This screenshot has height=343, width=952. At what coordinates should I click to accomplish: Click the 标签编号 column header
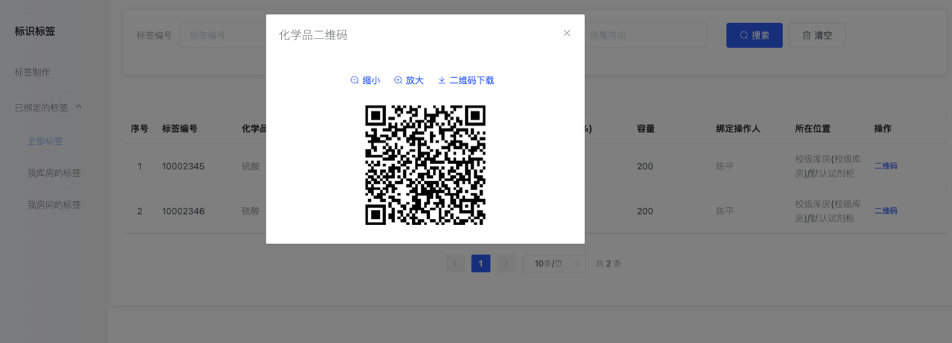180,128
